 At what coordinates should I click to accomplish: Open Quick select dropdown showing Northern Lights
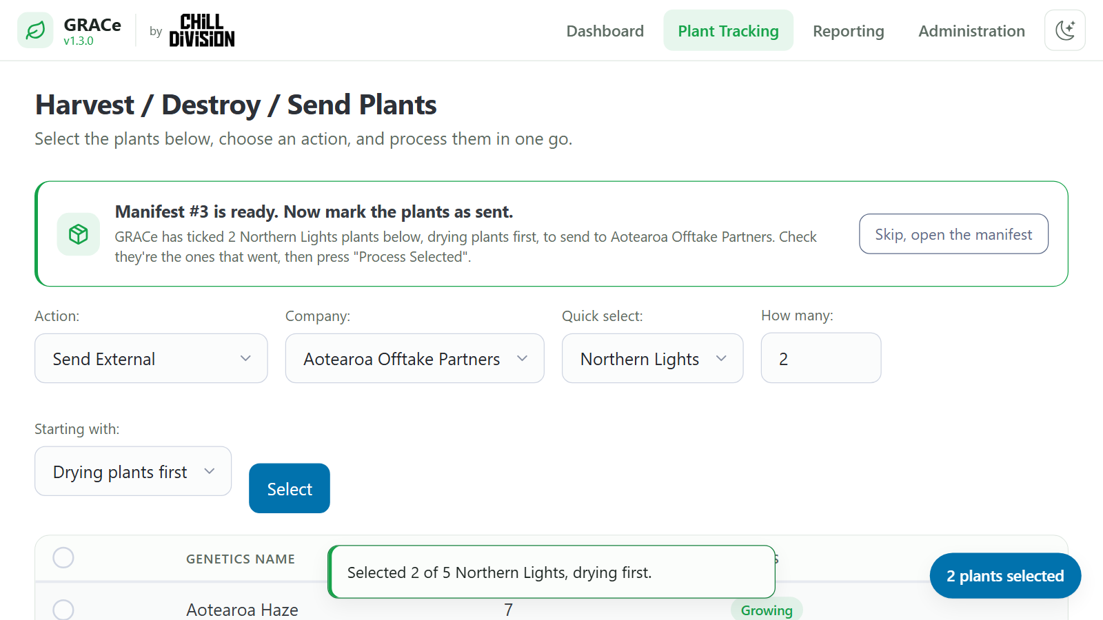[653, 358]
